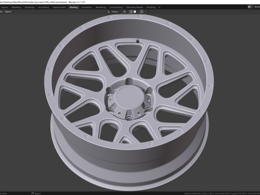Open the Sculpting workspace tab
The width and height of the screenshot is (260, 195).
29,8
